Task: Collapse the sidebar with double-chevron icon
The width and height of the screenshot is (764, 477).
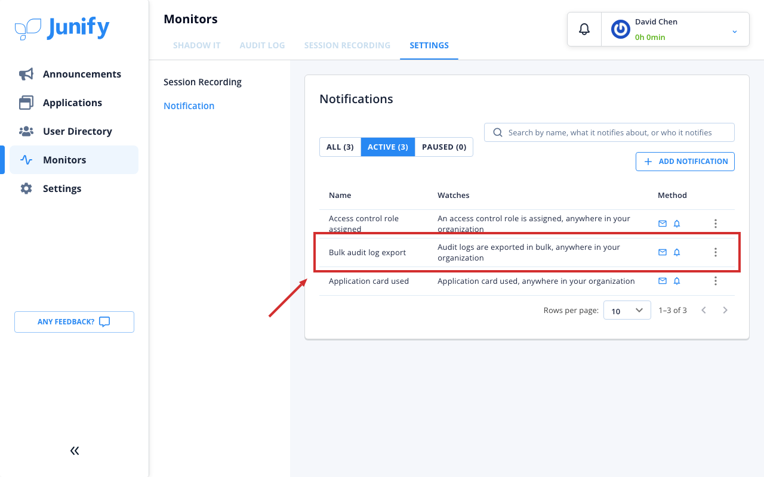Action: point(75,451)
